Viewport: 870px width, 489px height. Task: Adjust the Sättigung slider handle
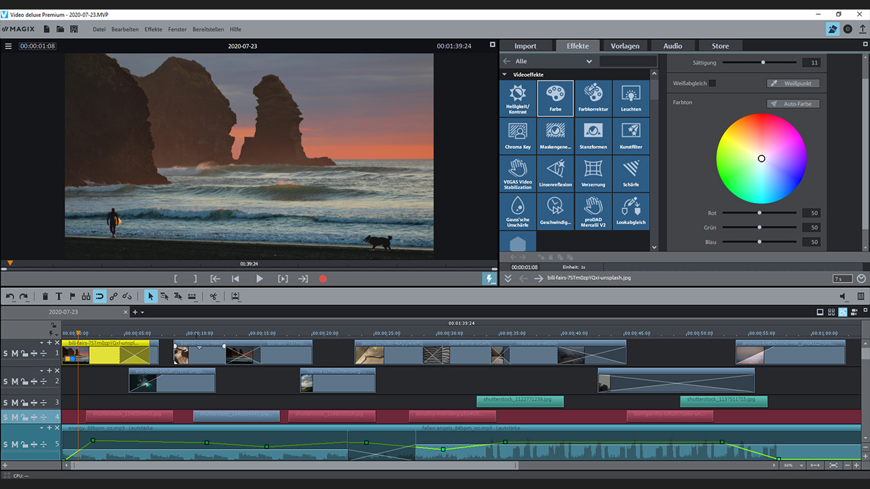pos(763,62)
